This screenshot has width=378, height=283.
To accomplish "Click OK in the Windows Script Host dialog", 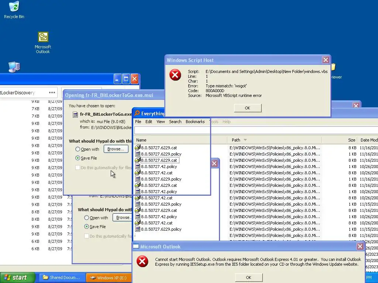I will 248,108.
